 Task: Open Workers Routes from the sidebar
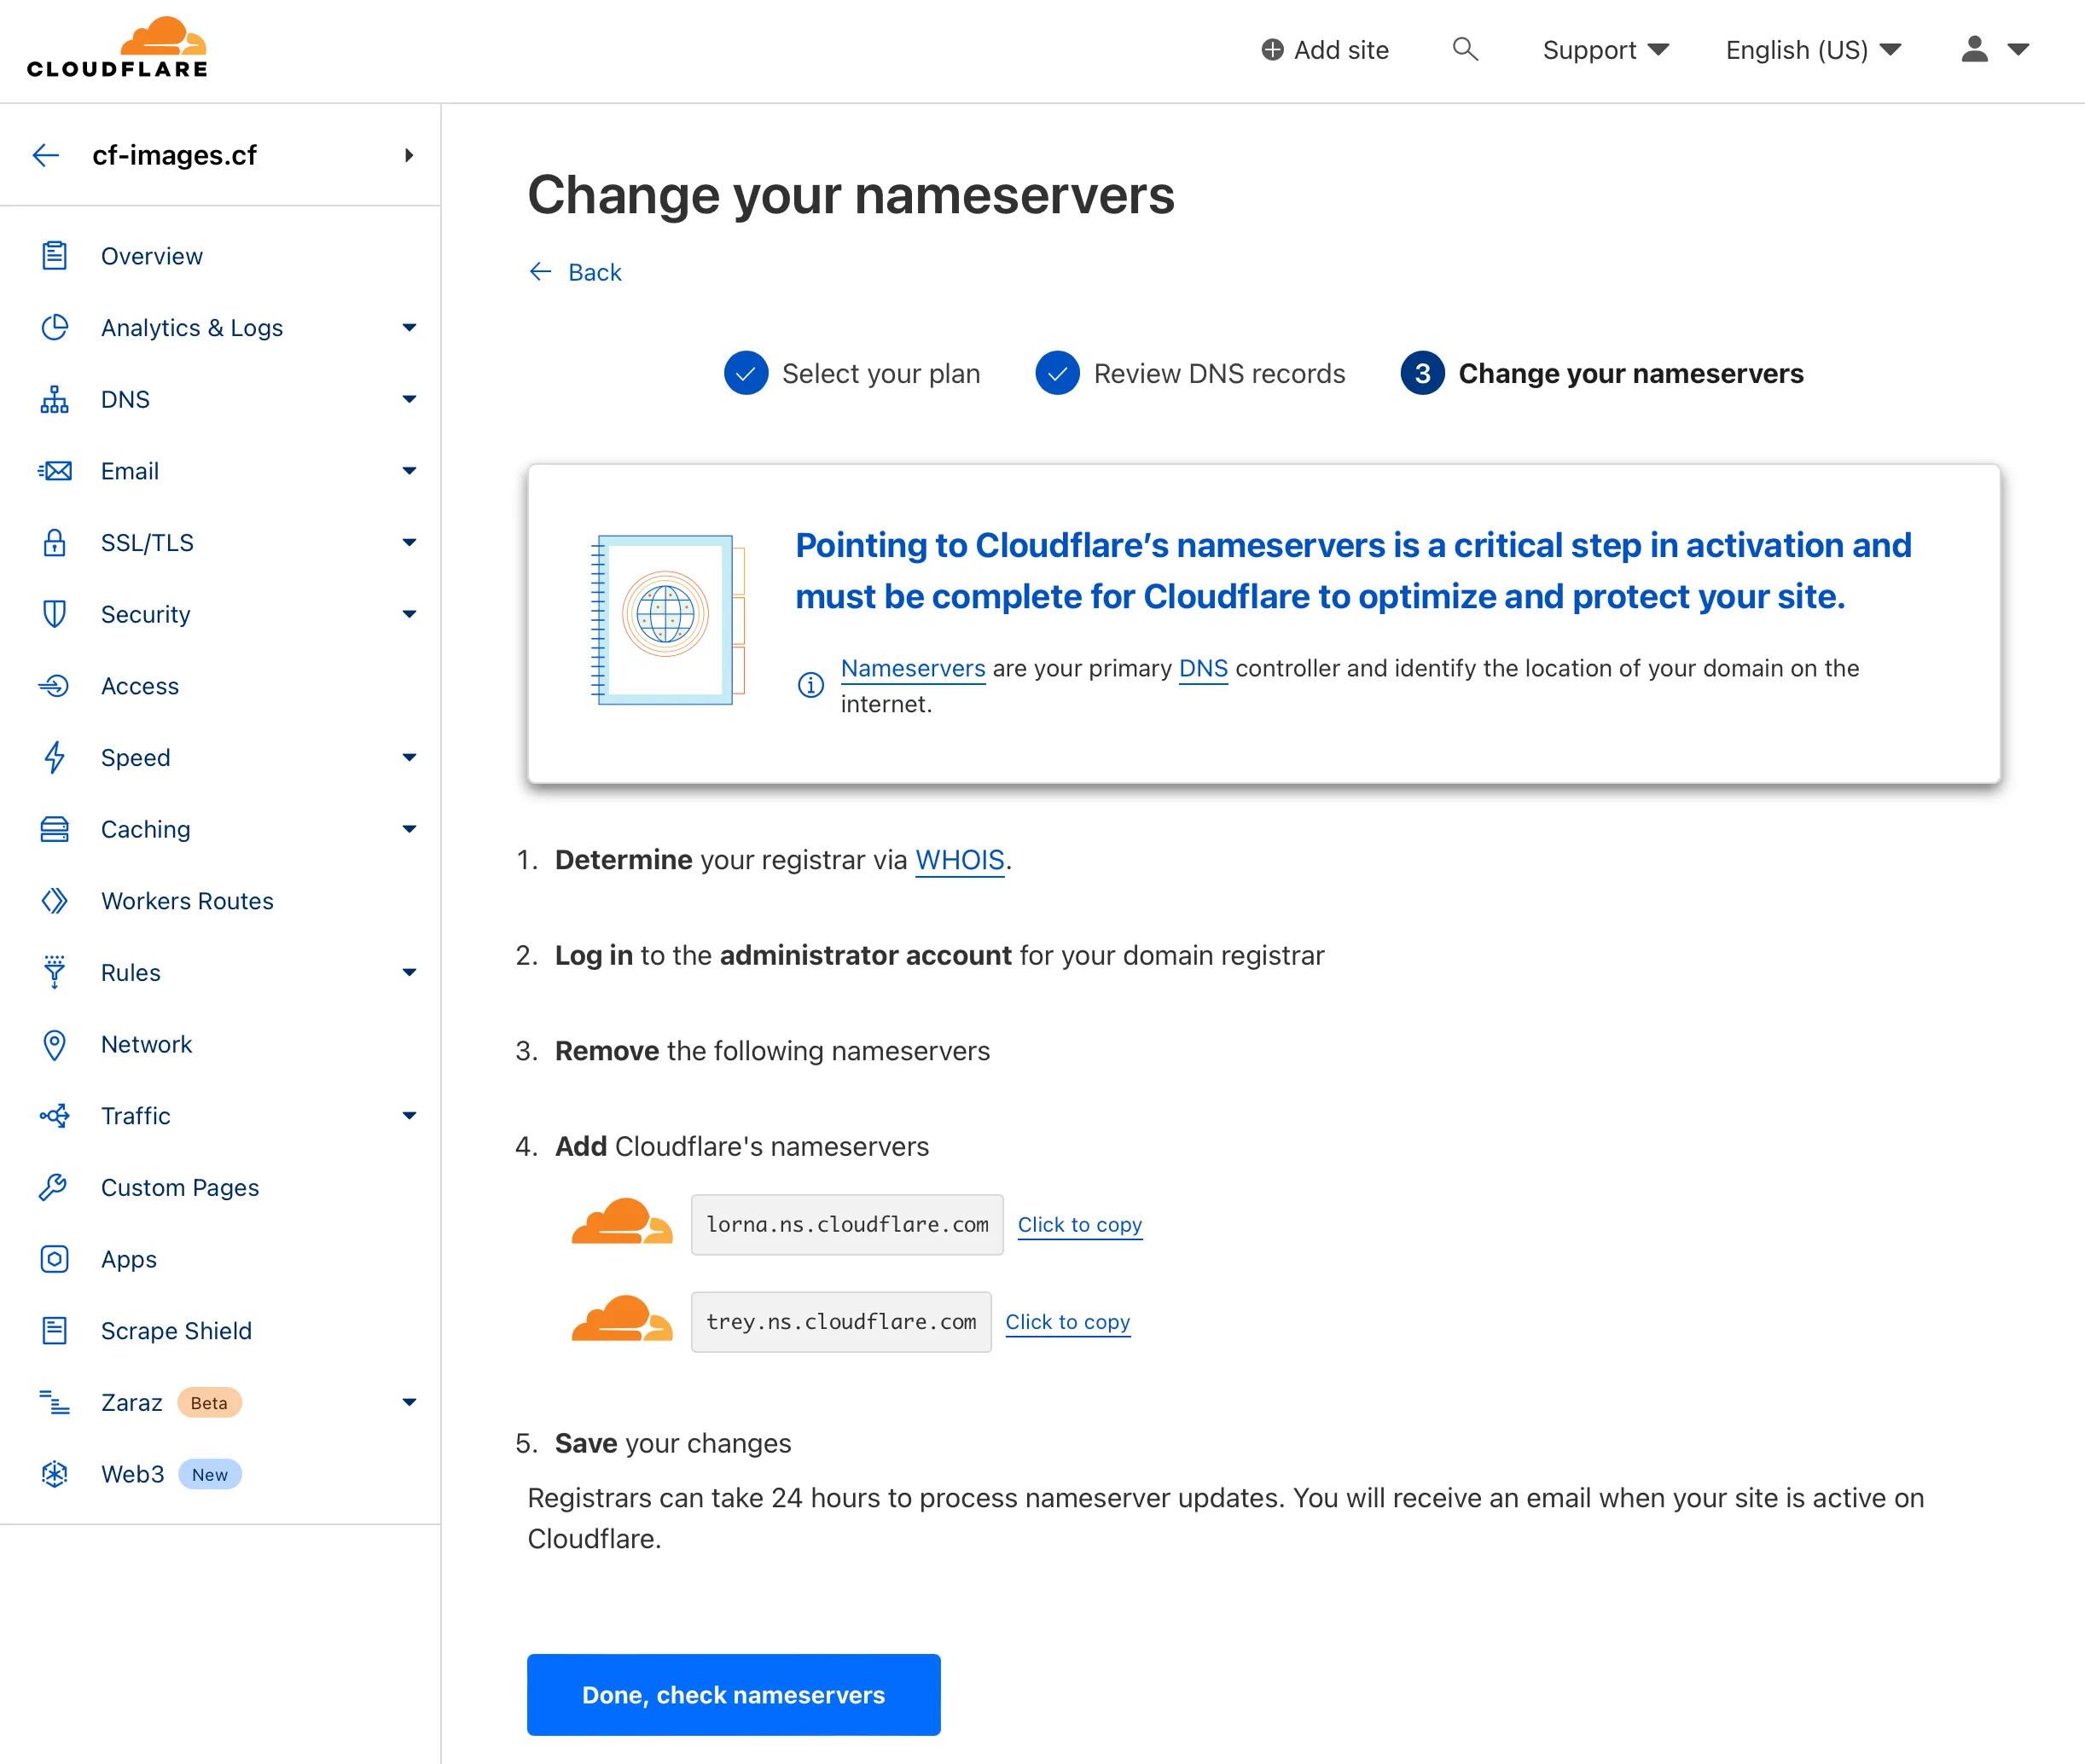tap(186, 900)
